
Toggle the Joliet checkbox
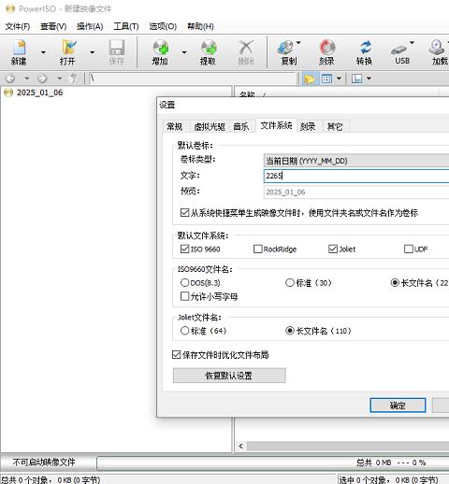(333, 249)
